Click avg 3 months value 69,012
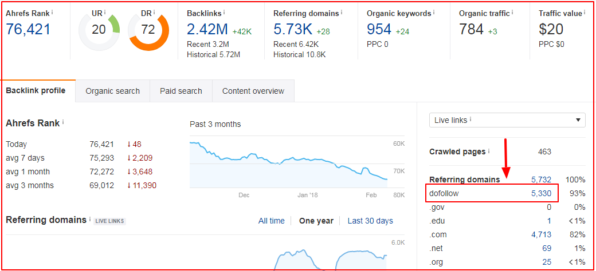Image resolution: width=596 pixels, height=271 pixels. click(x=101, y=185)
